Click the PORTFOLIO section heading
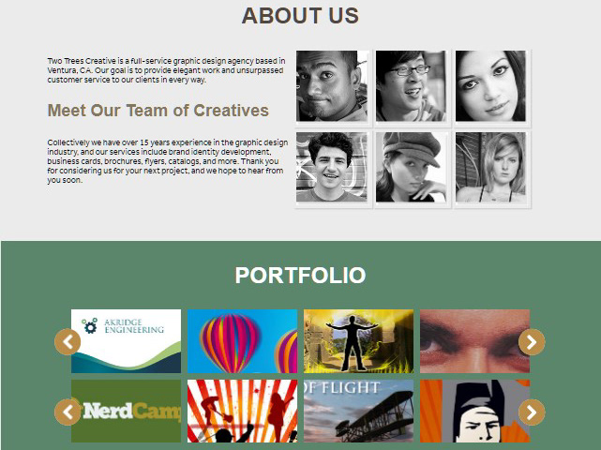This screenshot has width=601, height=450. (x=300, y=276)
